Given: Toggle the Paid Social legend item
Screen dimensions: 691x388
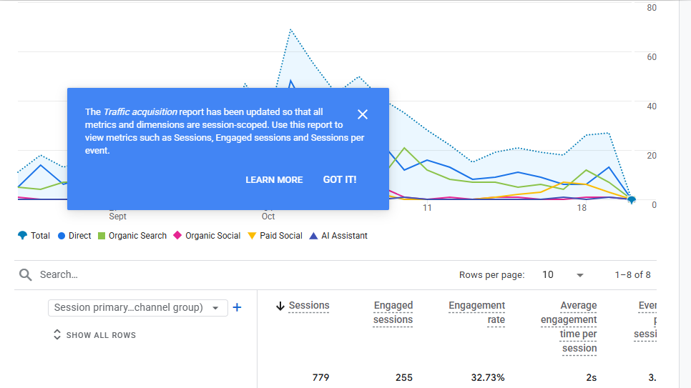Looking at the screenshot, I should click(x=275, y=236).
